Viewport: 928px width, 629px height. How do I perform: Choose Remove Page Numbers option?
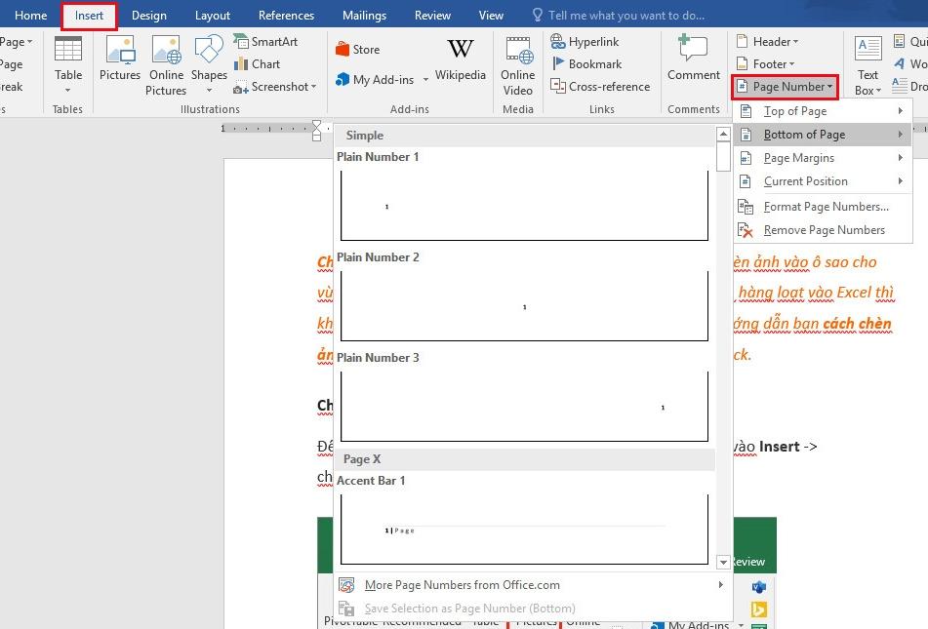(824, 230)
